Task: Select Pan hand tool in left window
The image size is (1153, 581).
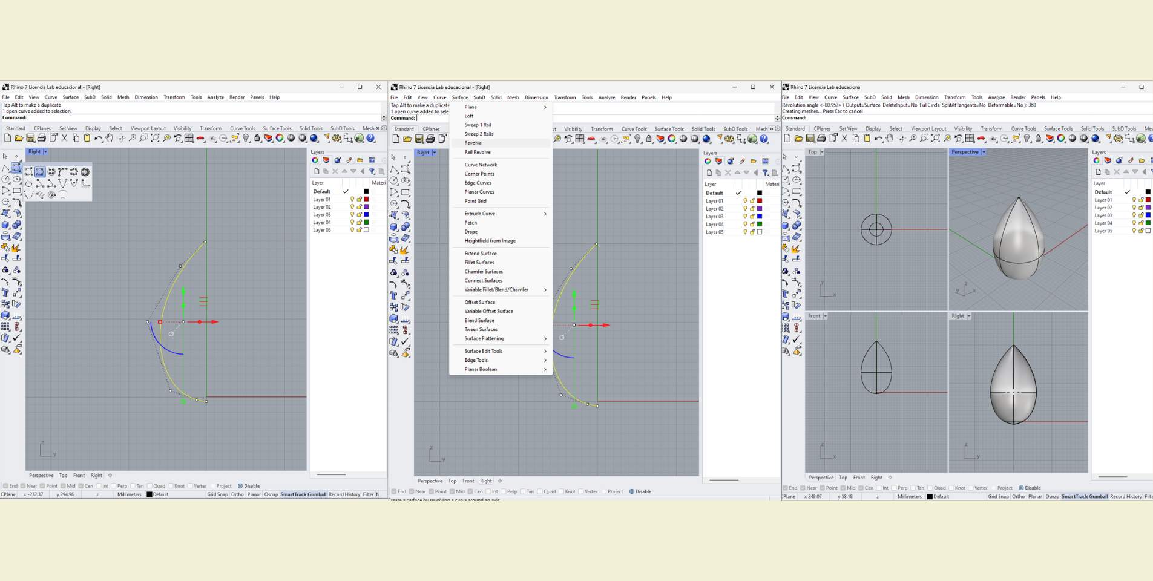Action: point(109,139)
